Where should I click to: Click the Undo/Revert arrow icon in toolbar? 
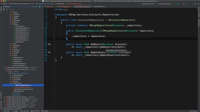coord(195,4)
